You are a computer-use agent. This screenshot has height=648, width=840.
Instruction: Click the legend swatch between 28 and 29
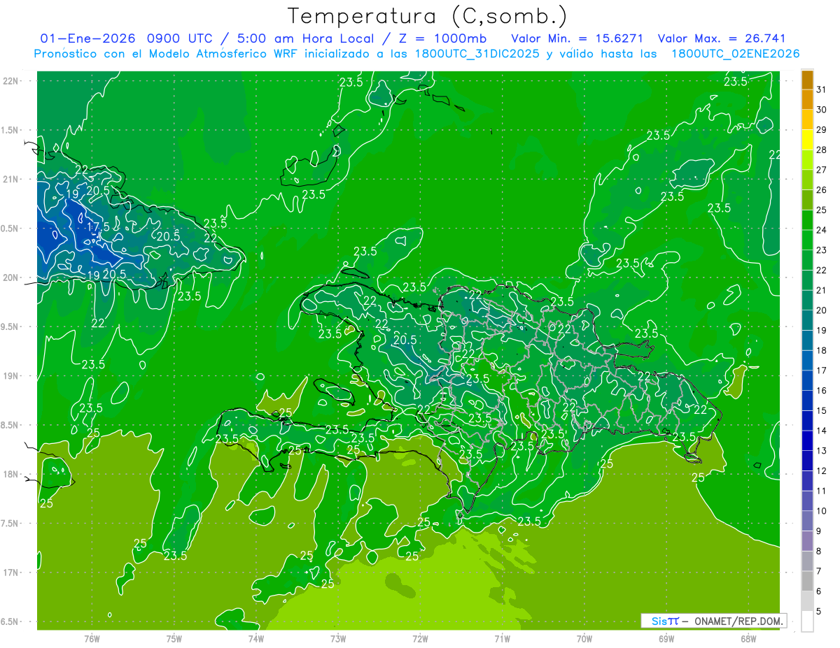coord(807,140)
